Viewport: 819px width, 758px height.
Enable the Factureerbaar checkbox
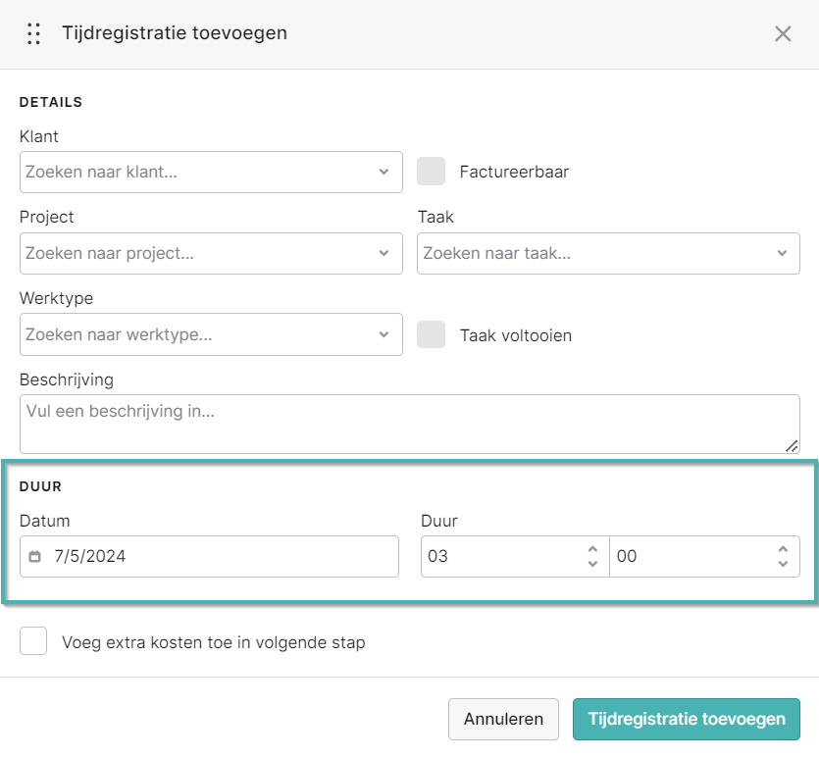tap(431, 172)
